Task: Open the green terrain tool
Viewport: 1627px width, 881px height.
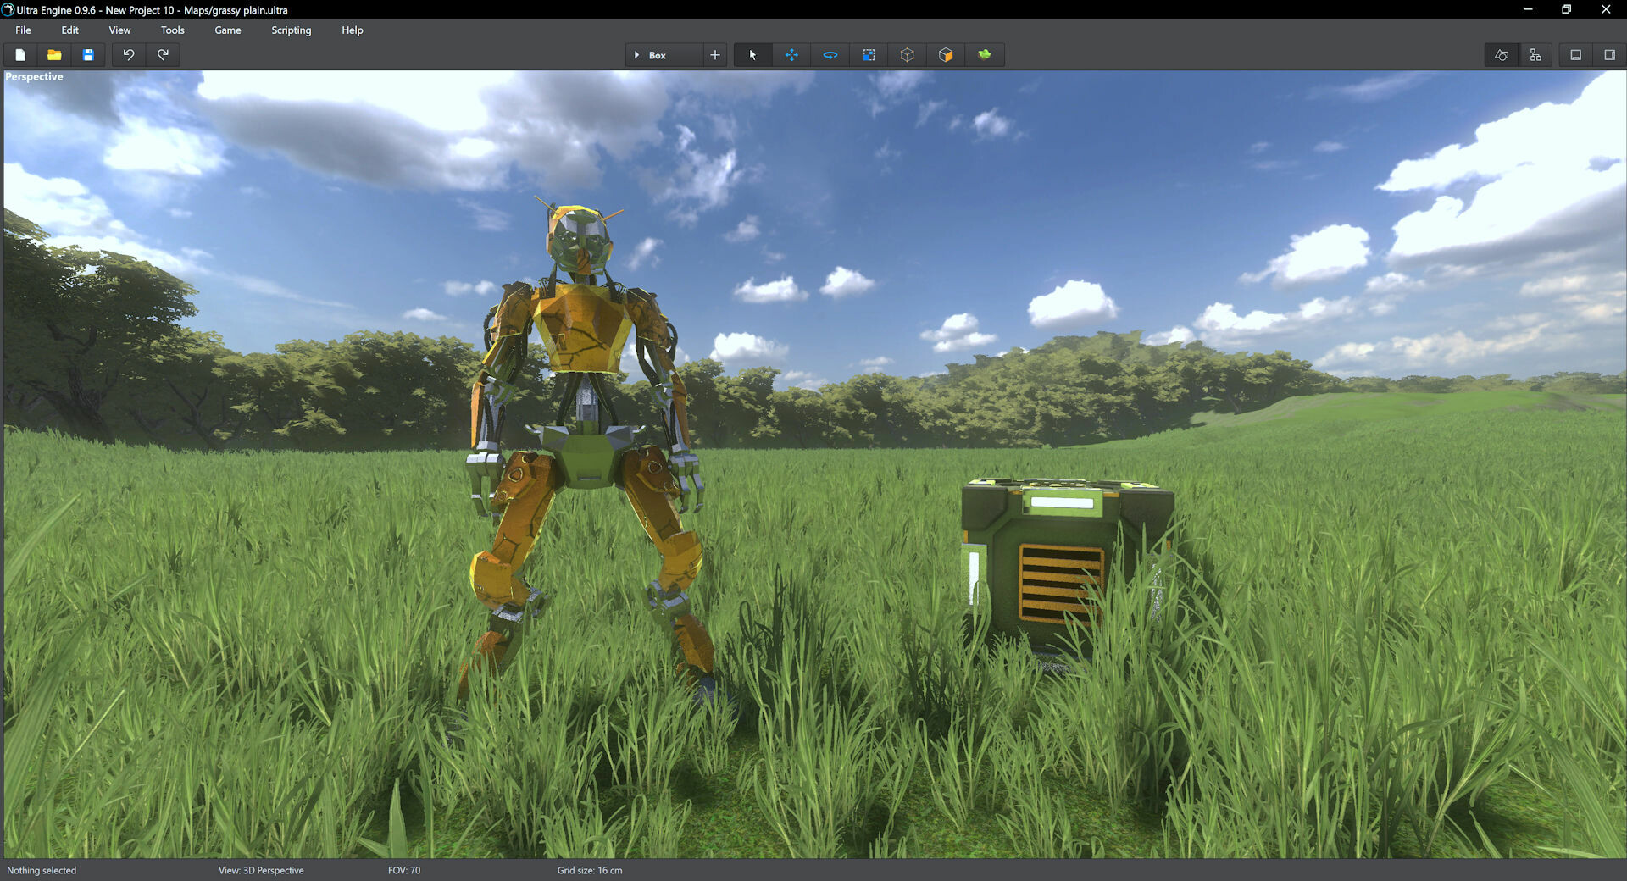Action: coord(985,55)
